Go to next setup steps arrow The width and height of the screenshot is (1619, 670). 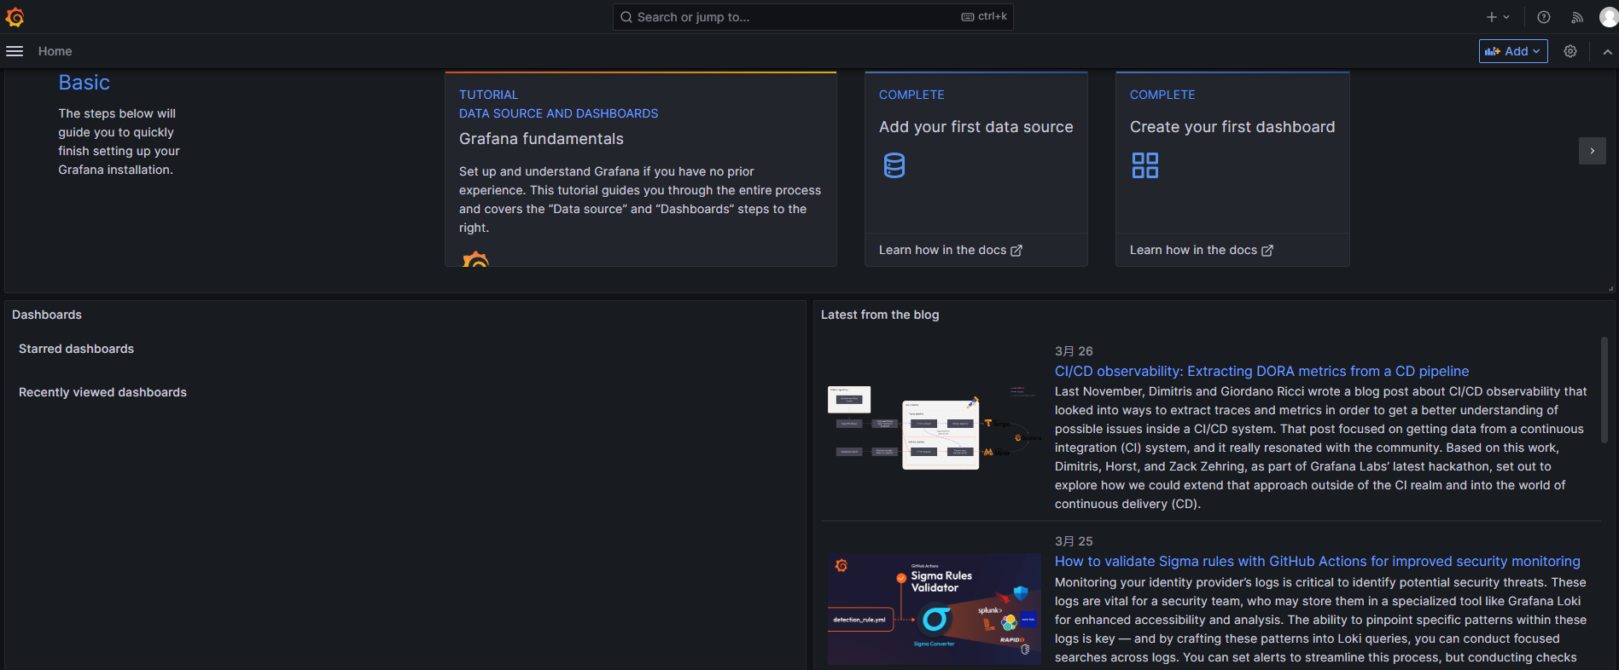click(x=1593, y=151)
